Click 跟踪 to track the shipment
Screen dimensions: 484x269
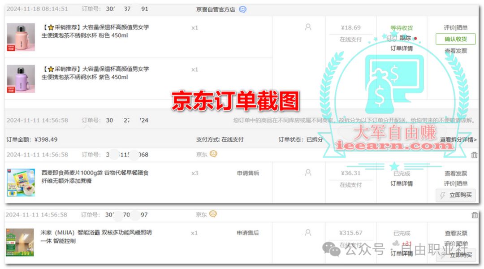pos(405,38)
